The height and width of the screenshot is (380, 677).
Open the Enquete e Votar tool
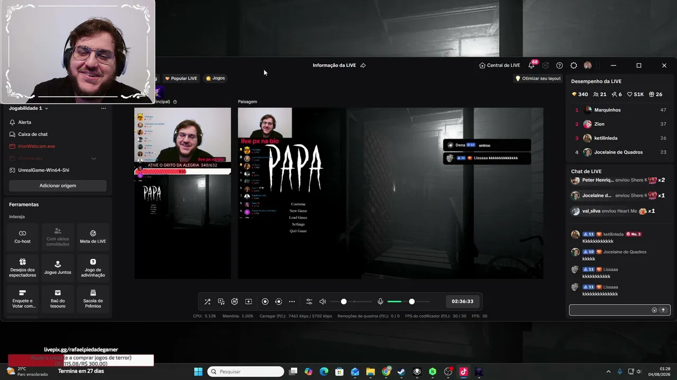[x=22, y=299]
